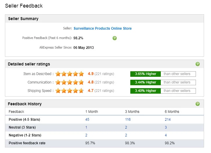Open 3 Months neutral feedback count
Screen dimensions: 211x153
pos(126,127)
